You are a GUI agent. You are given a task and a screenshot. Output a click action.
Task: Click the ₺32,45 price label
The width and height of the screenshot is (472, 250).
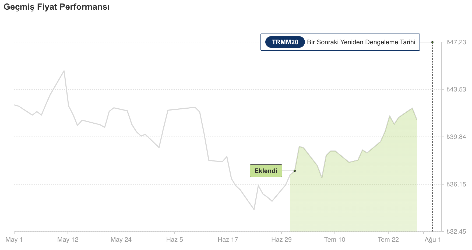point(456,231)
